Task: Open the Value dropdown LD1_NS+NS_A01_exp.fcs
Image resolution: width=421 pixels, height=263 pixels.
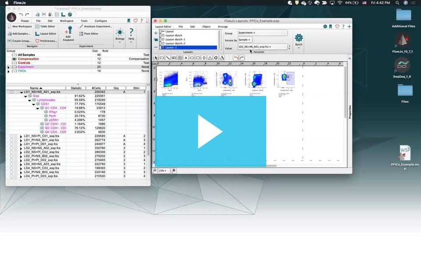Action: (x=262, y=47)
